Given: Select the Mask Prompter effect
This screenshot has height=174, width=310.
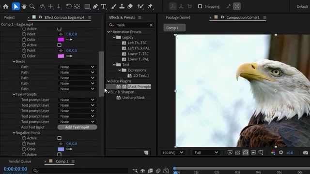Looking at the screenshot, I should pyautogui.click(x=139, y=87).
